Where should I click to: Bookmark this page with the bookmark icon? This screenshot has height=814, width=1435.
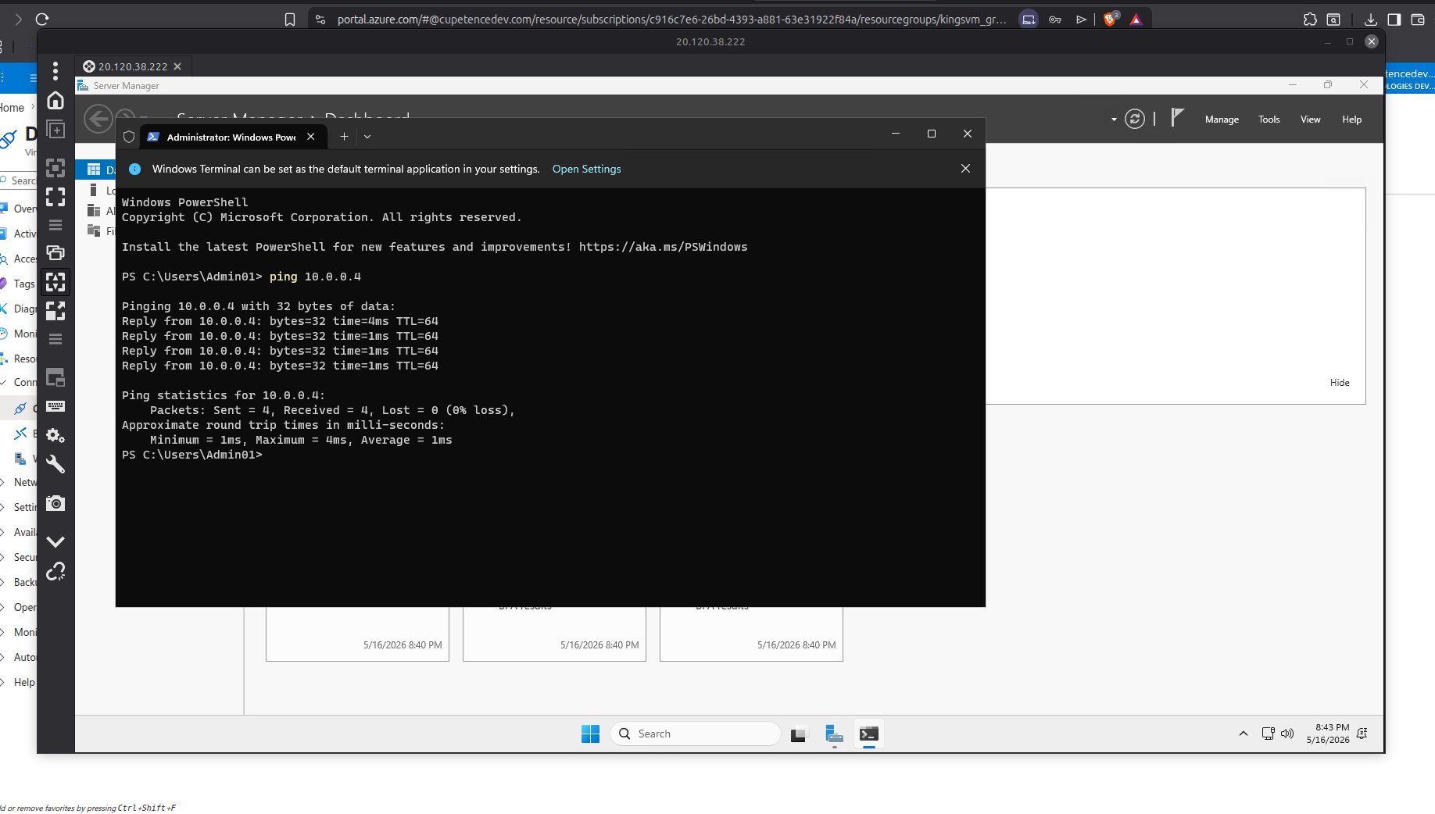coord(290,20)
